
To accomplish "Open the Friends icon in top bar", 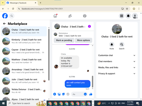I will tap(70, 16).
